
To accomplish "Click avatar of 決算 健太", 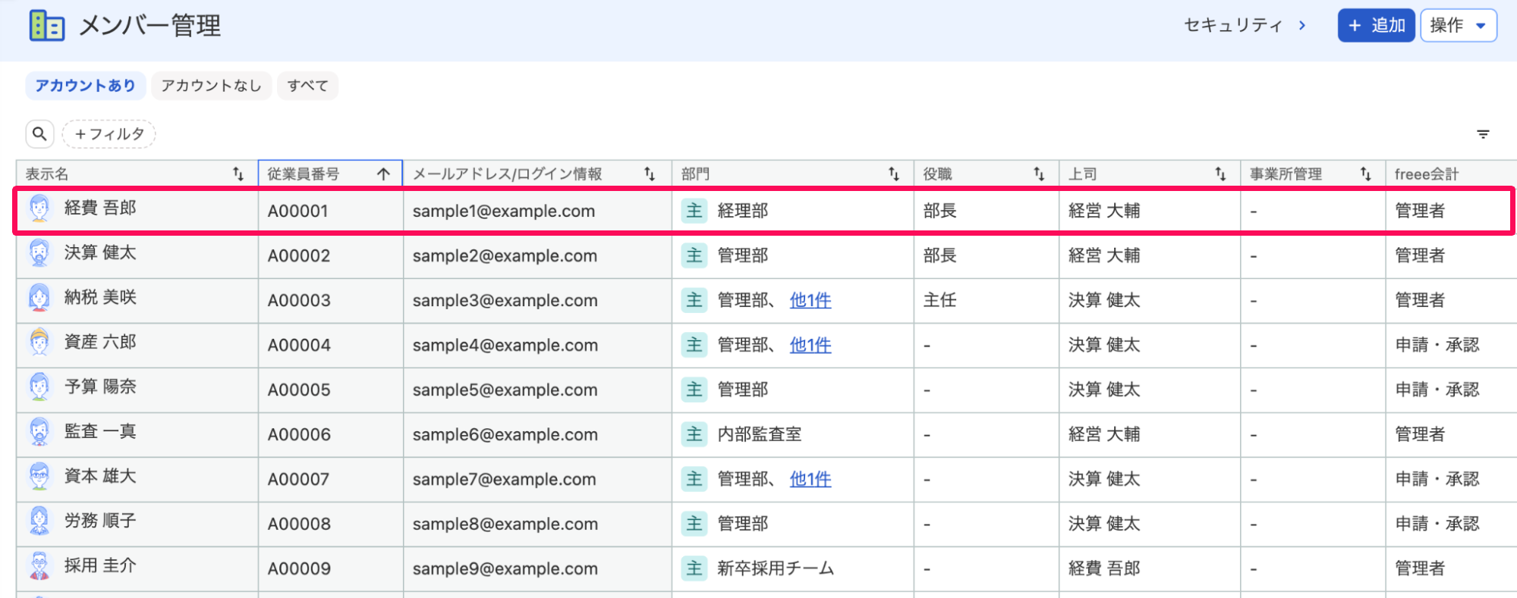I will click(x=39, y=253).
